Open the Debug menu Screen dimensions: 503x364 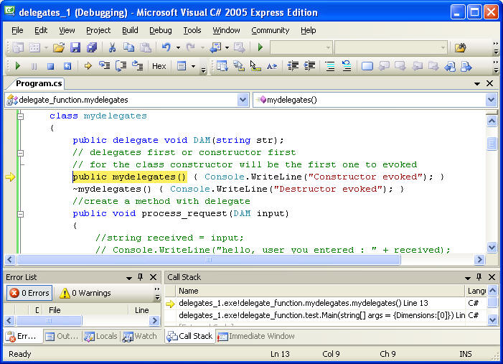pos(160,30)
